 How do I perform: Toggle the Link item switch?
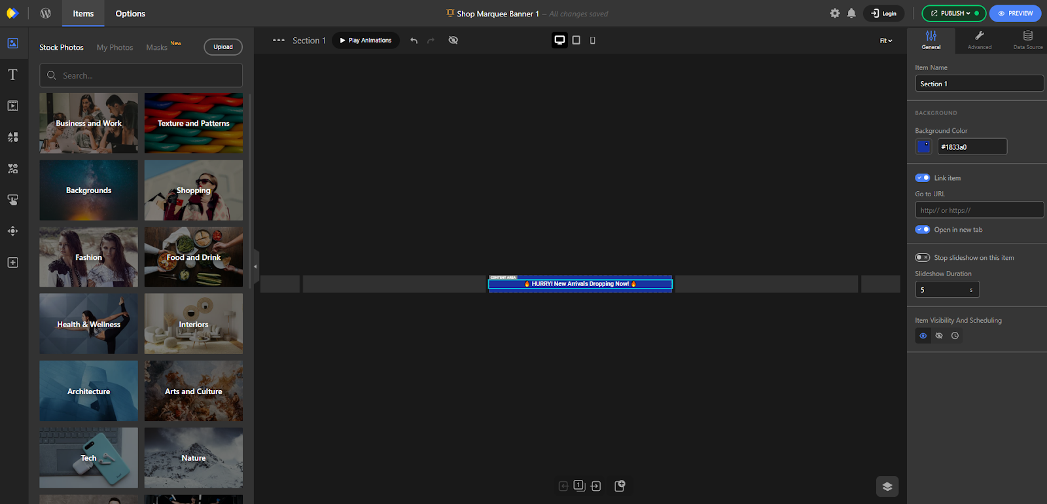point(923,178)
